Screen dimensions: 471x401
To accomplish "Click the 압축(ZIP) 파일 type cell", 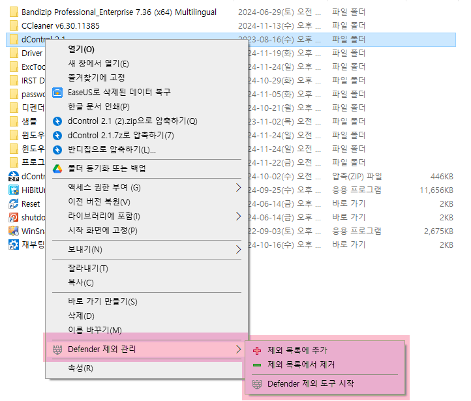I will point(357,176).
